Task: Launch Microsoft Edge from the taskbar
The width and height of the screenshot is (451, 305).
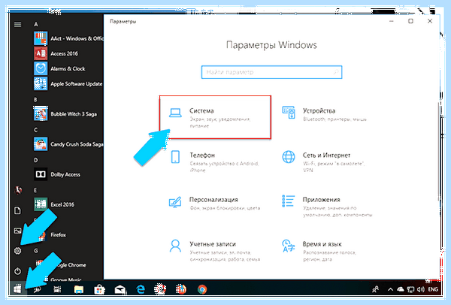Action: coord(141,289)
